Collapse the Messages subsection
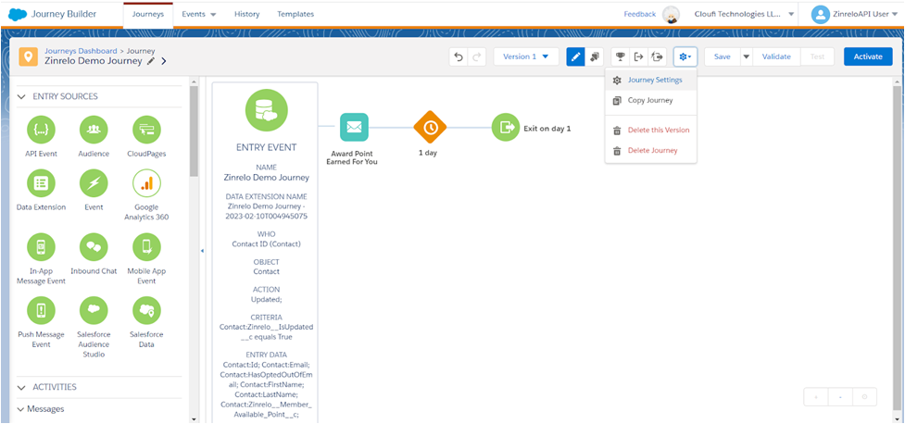Screen dimensions: 905x424 click(x=20, y=409)
